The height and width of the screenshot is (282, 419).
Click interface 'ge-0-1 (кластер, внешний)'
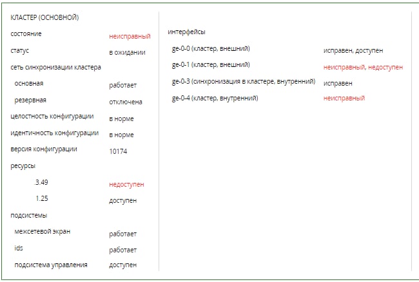tap(211, 65)
